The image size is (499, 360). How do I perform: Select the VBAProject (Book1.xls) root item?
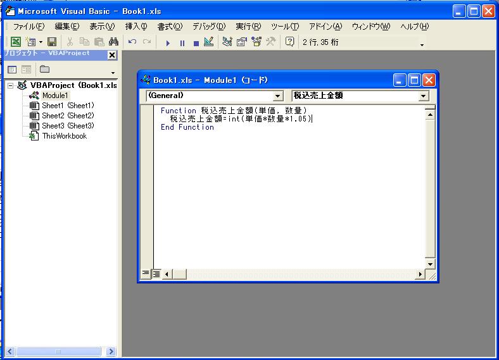[73, 85]
